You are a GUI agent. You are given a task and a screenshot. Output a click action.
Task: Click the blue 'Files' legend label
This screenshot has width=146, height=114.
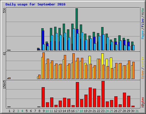143,23
